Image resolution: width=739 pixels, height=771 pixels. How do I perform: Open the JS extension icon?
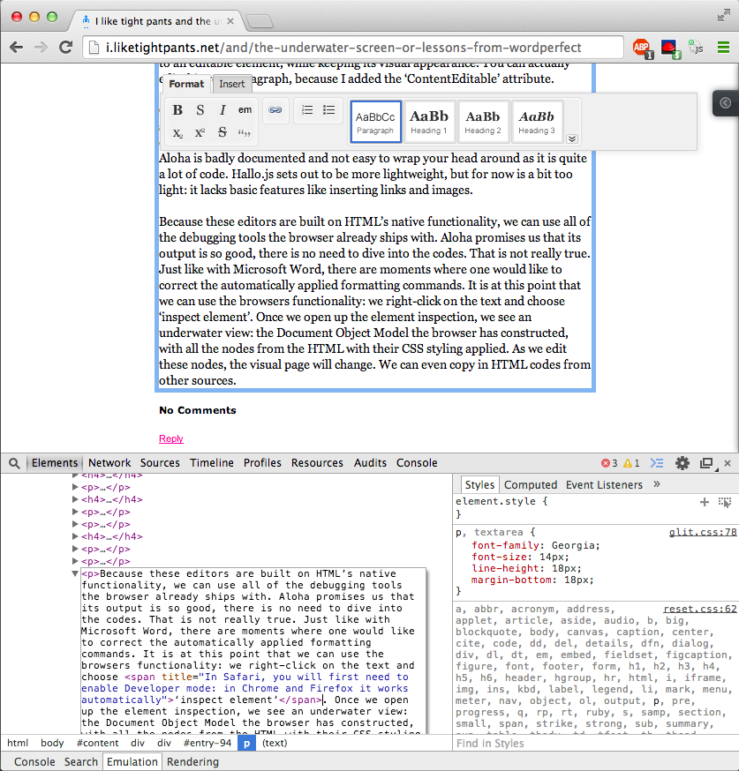[x=696, y=48]
